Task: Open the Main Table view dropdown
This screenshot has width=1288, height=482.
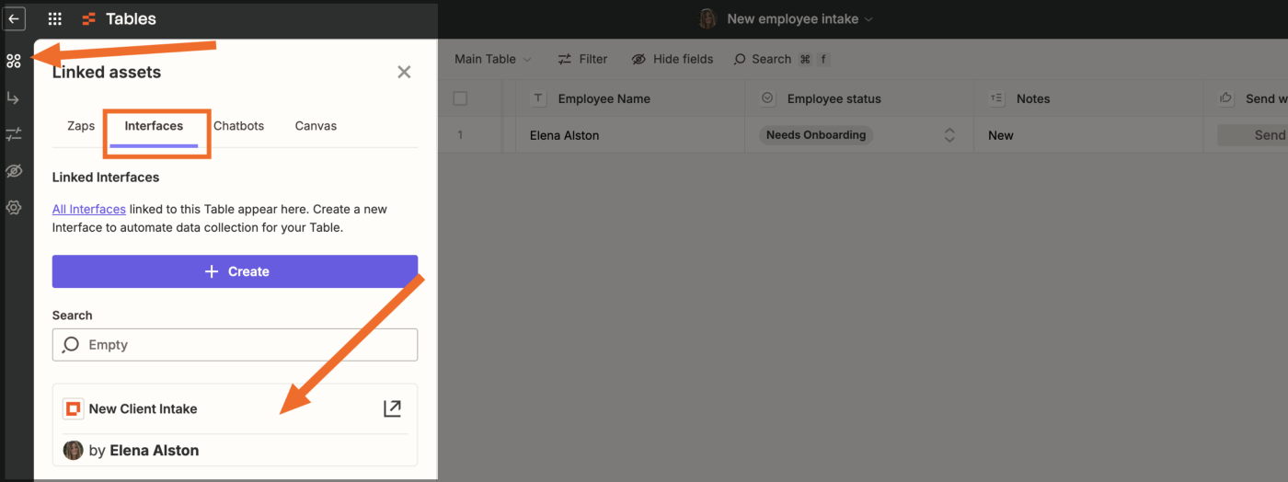Action: pyautogui.click(x=493, y=59)
